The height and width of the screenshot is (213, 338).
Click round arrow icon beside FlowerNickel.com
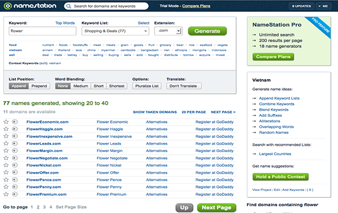pos(15,165)
